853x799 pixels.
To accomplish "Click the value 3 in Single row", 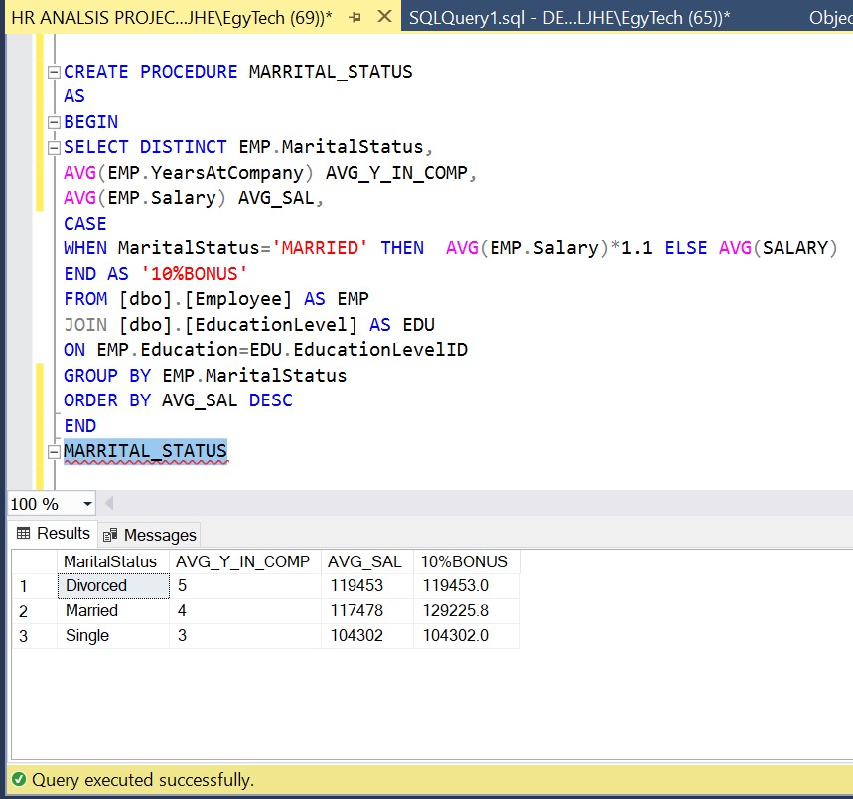I will tap(245, 636).
